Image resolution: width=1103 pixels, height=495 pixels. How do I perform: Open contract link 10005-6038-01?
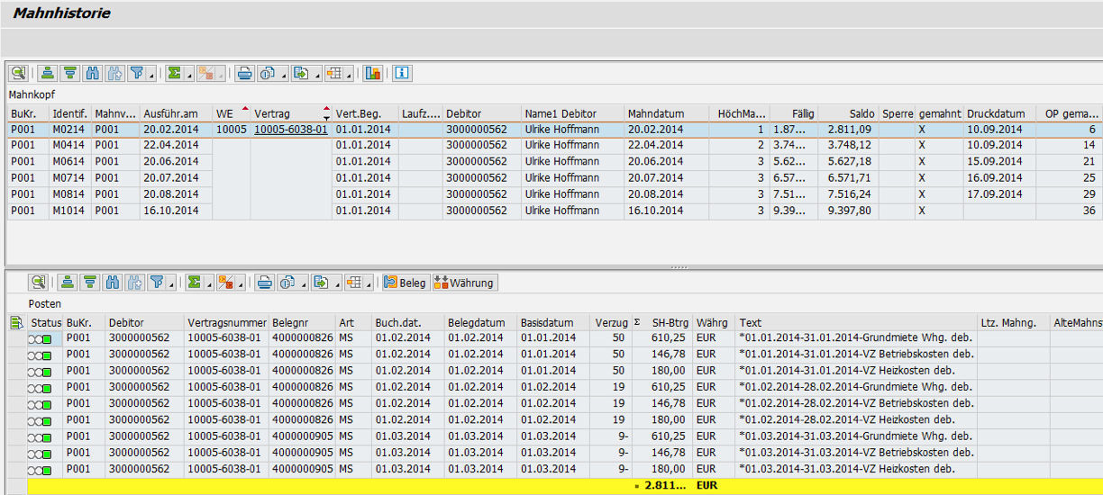coord(290,130)
